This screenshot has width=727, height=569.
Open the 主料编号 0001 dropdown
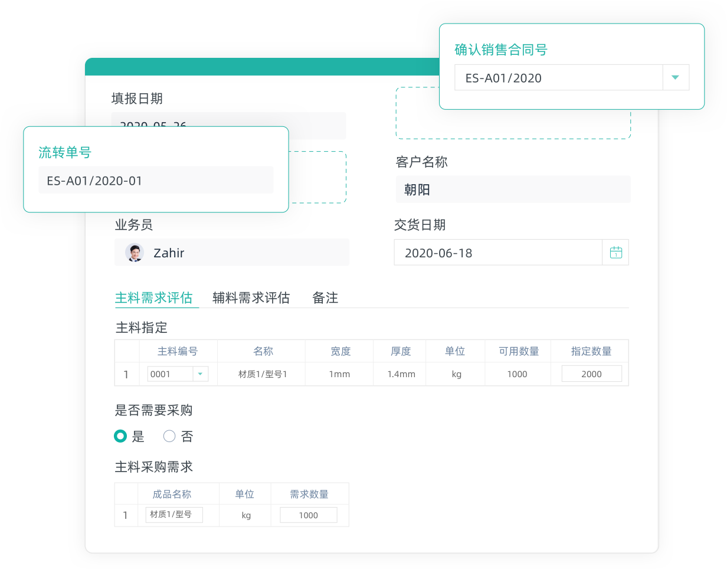click(200, 374)
